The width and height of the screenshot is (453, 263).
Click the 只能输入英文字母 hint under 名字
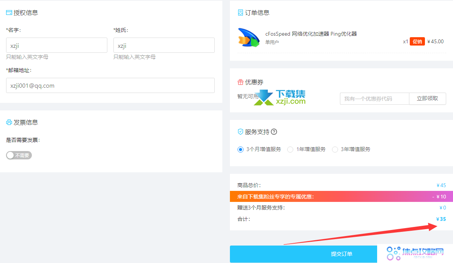click(x=27, y=57)
